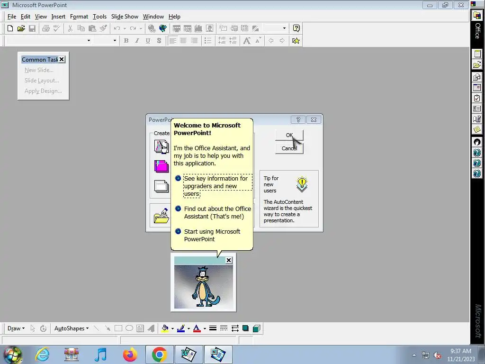Open a file with the Open folder icon
The width and height of the screenshot is (485, 364).
21,28
